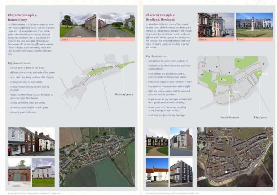The image size is (277, 195).
Task: Click the 'Character Example 6: Headland, Hartlepool' heading
Action: [x=161, y=17]
